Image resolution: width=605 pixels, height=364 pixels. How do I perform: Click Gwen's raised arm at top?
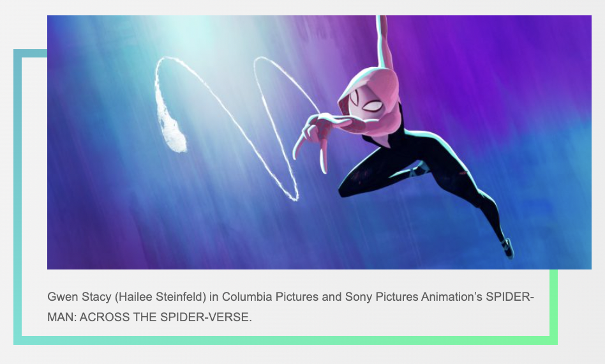pos(383,42)
